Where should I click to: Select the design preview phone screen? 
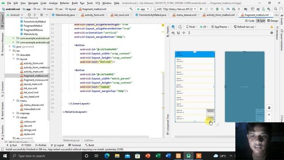195,87
